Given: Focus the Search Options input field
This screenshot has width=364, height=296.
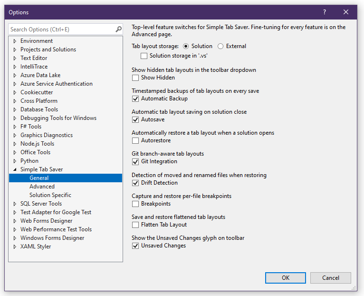Looking at the screenshot, I should point(62,30).
